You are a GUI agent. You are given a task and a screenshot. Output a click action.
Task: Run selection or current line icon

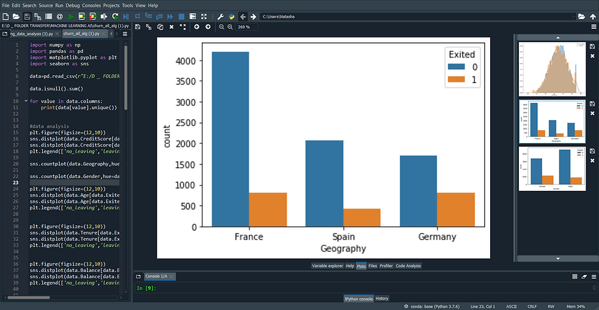(x=104, y=17)
